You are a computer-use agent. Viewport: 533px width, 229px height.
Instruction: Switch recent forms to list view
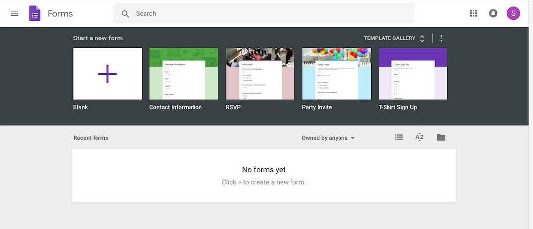click(399, 137)
